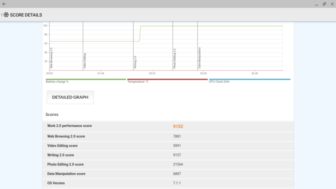Close the window using the X button

[x=332, y=4]
